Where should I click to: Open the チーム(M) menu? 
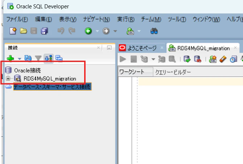click(151, 19)
